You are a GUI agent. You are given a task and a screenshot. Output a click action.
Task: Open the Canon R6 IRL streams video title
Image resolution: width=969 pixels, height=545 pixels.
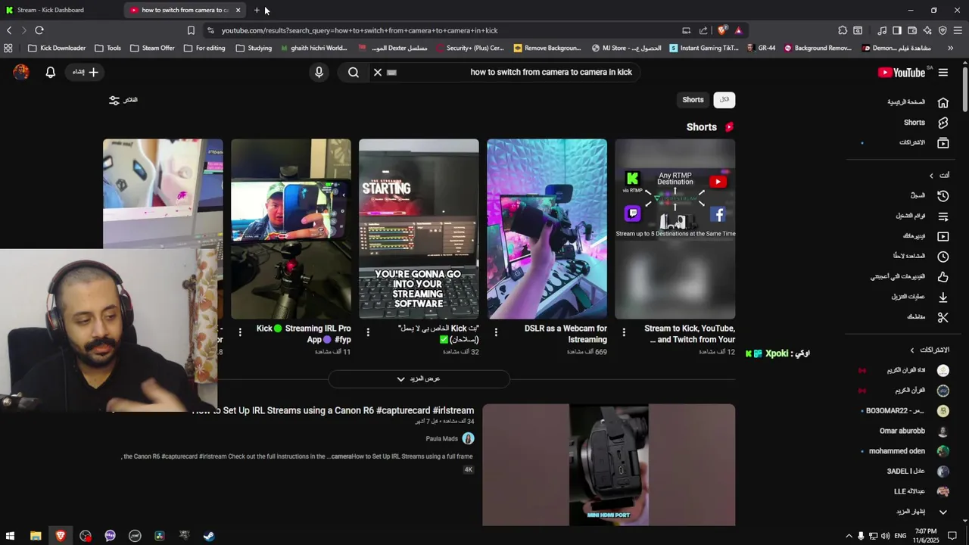click(x=333, y=410)
